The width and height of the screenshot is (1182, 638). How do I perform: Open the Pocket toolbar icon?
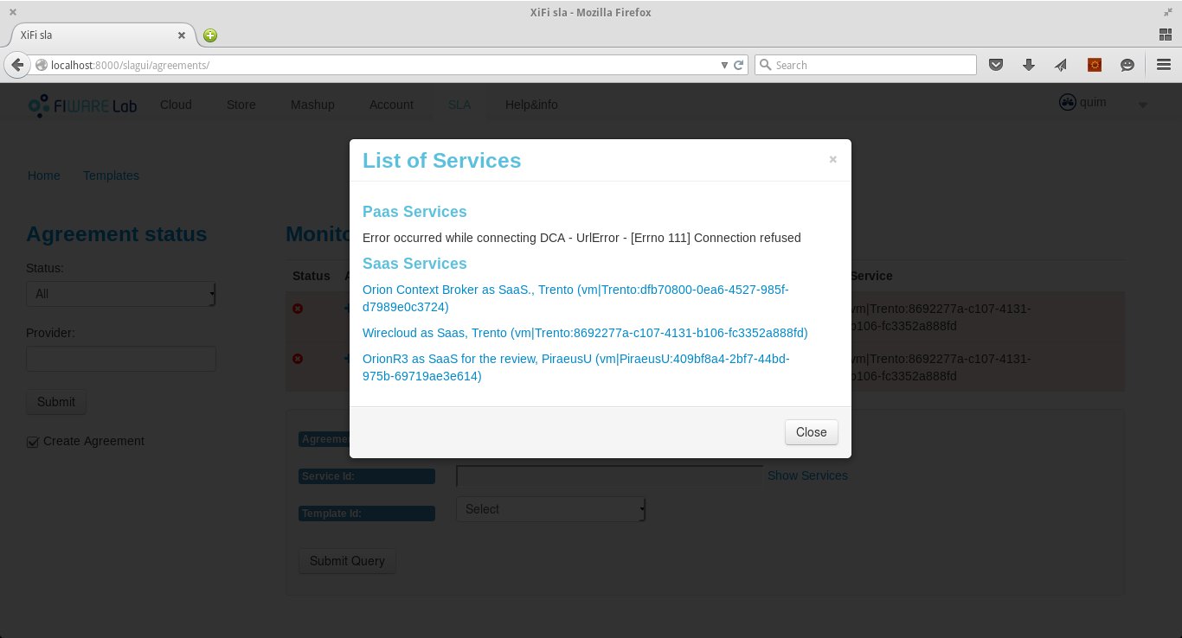point(996,65)
